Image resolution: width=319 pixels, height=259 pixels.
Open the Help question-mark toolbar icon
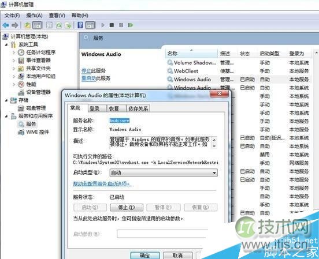(80, 25)
